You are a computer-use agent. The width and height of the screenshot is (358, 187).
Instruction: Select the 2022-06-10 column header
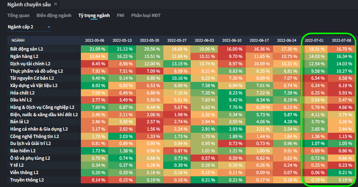232,40
